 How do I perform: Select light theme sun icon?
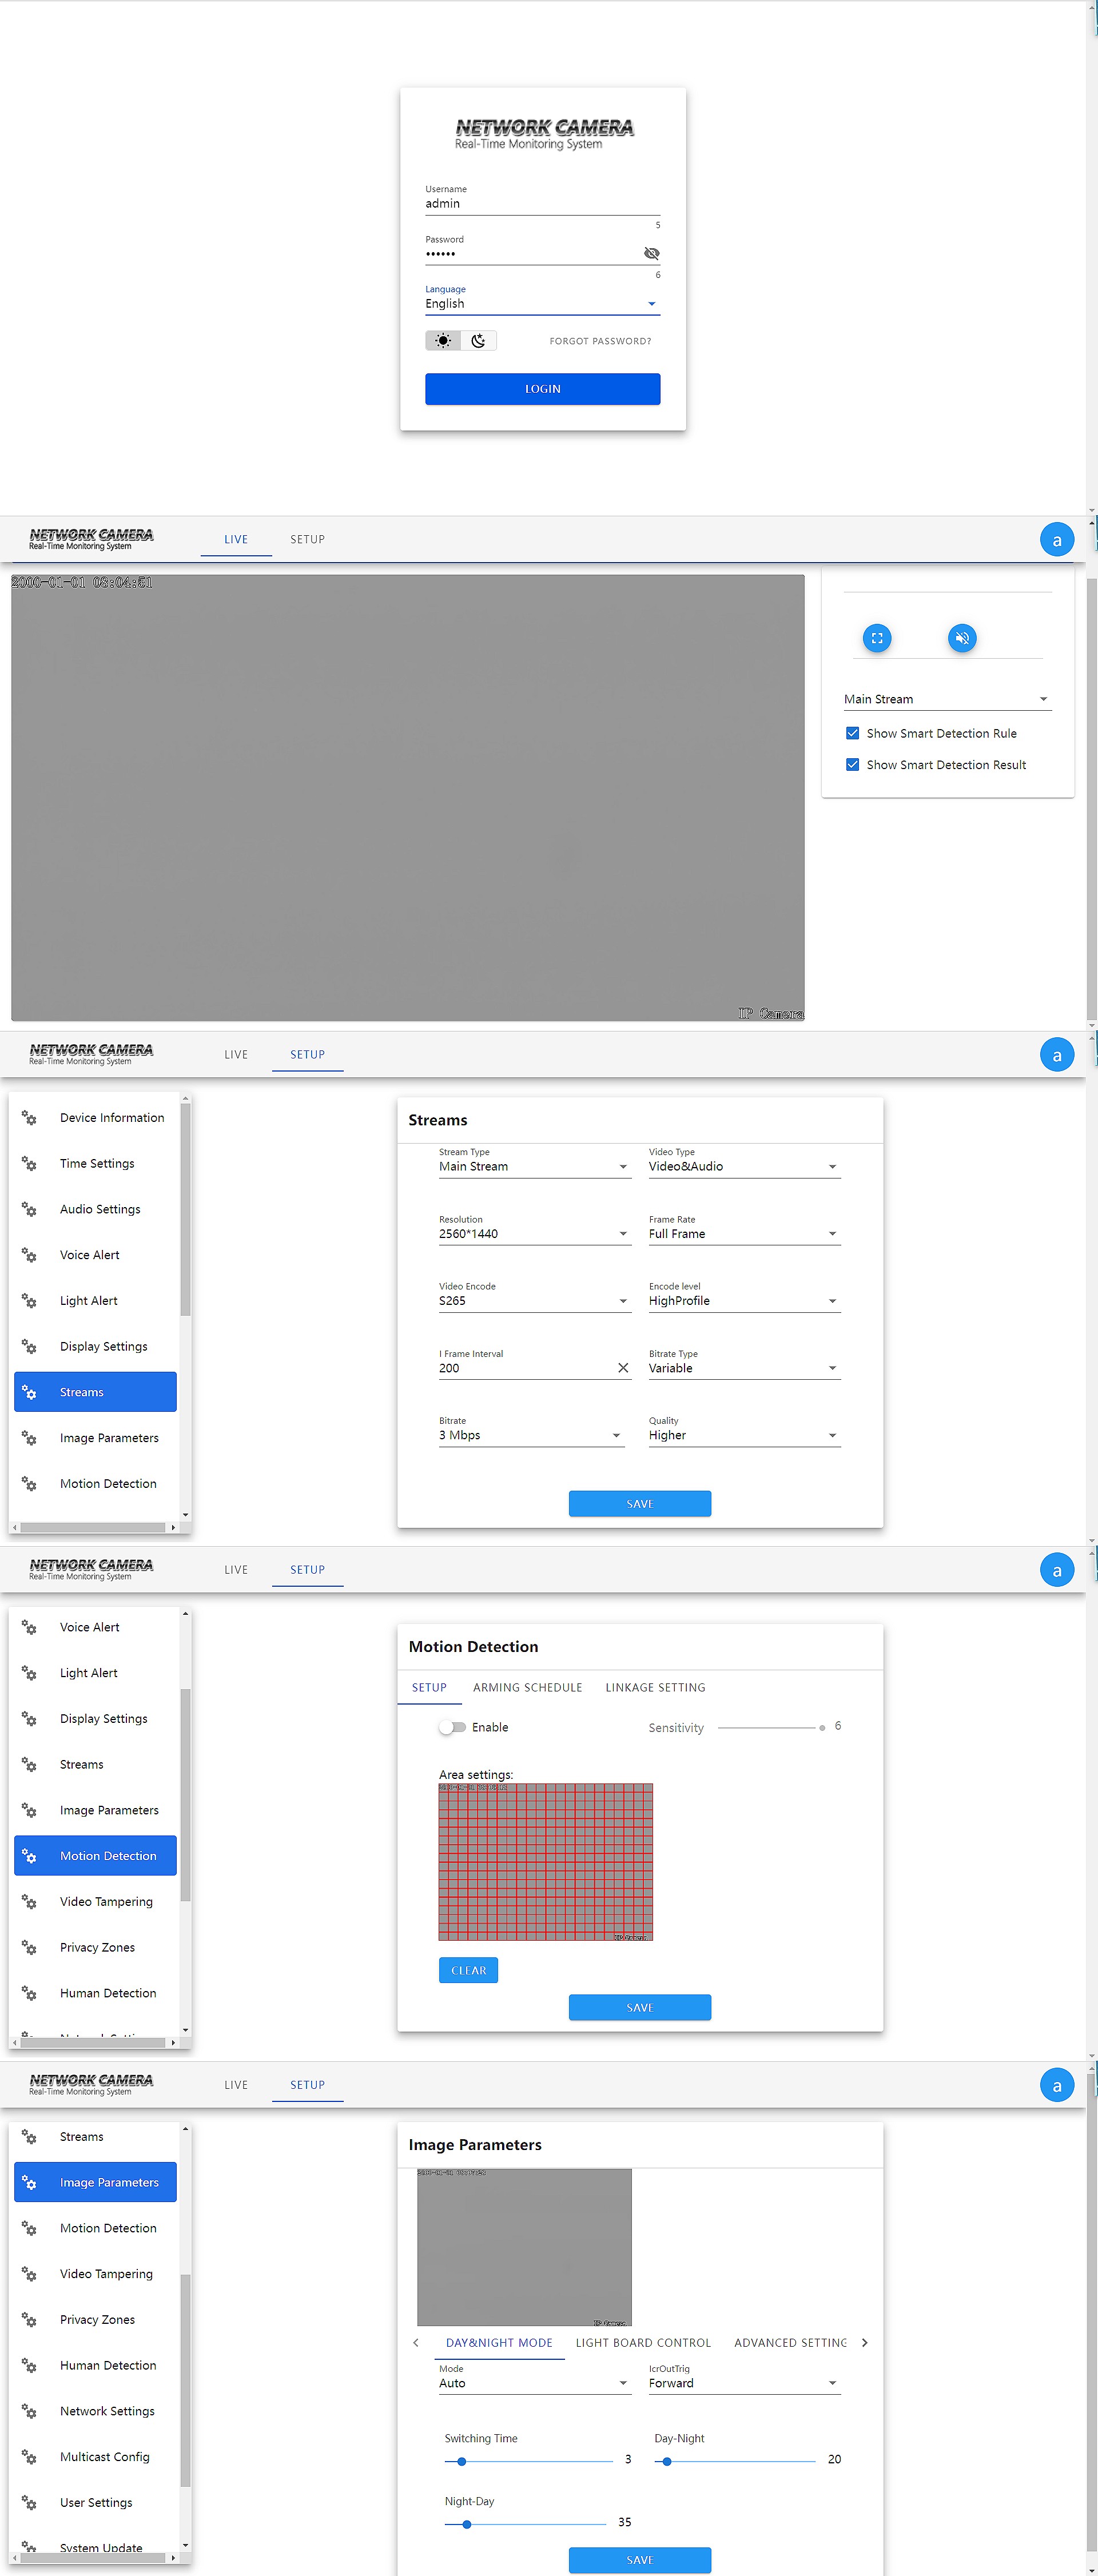443,341
